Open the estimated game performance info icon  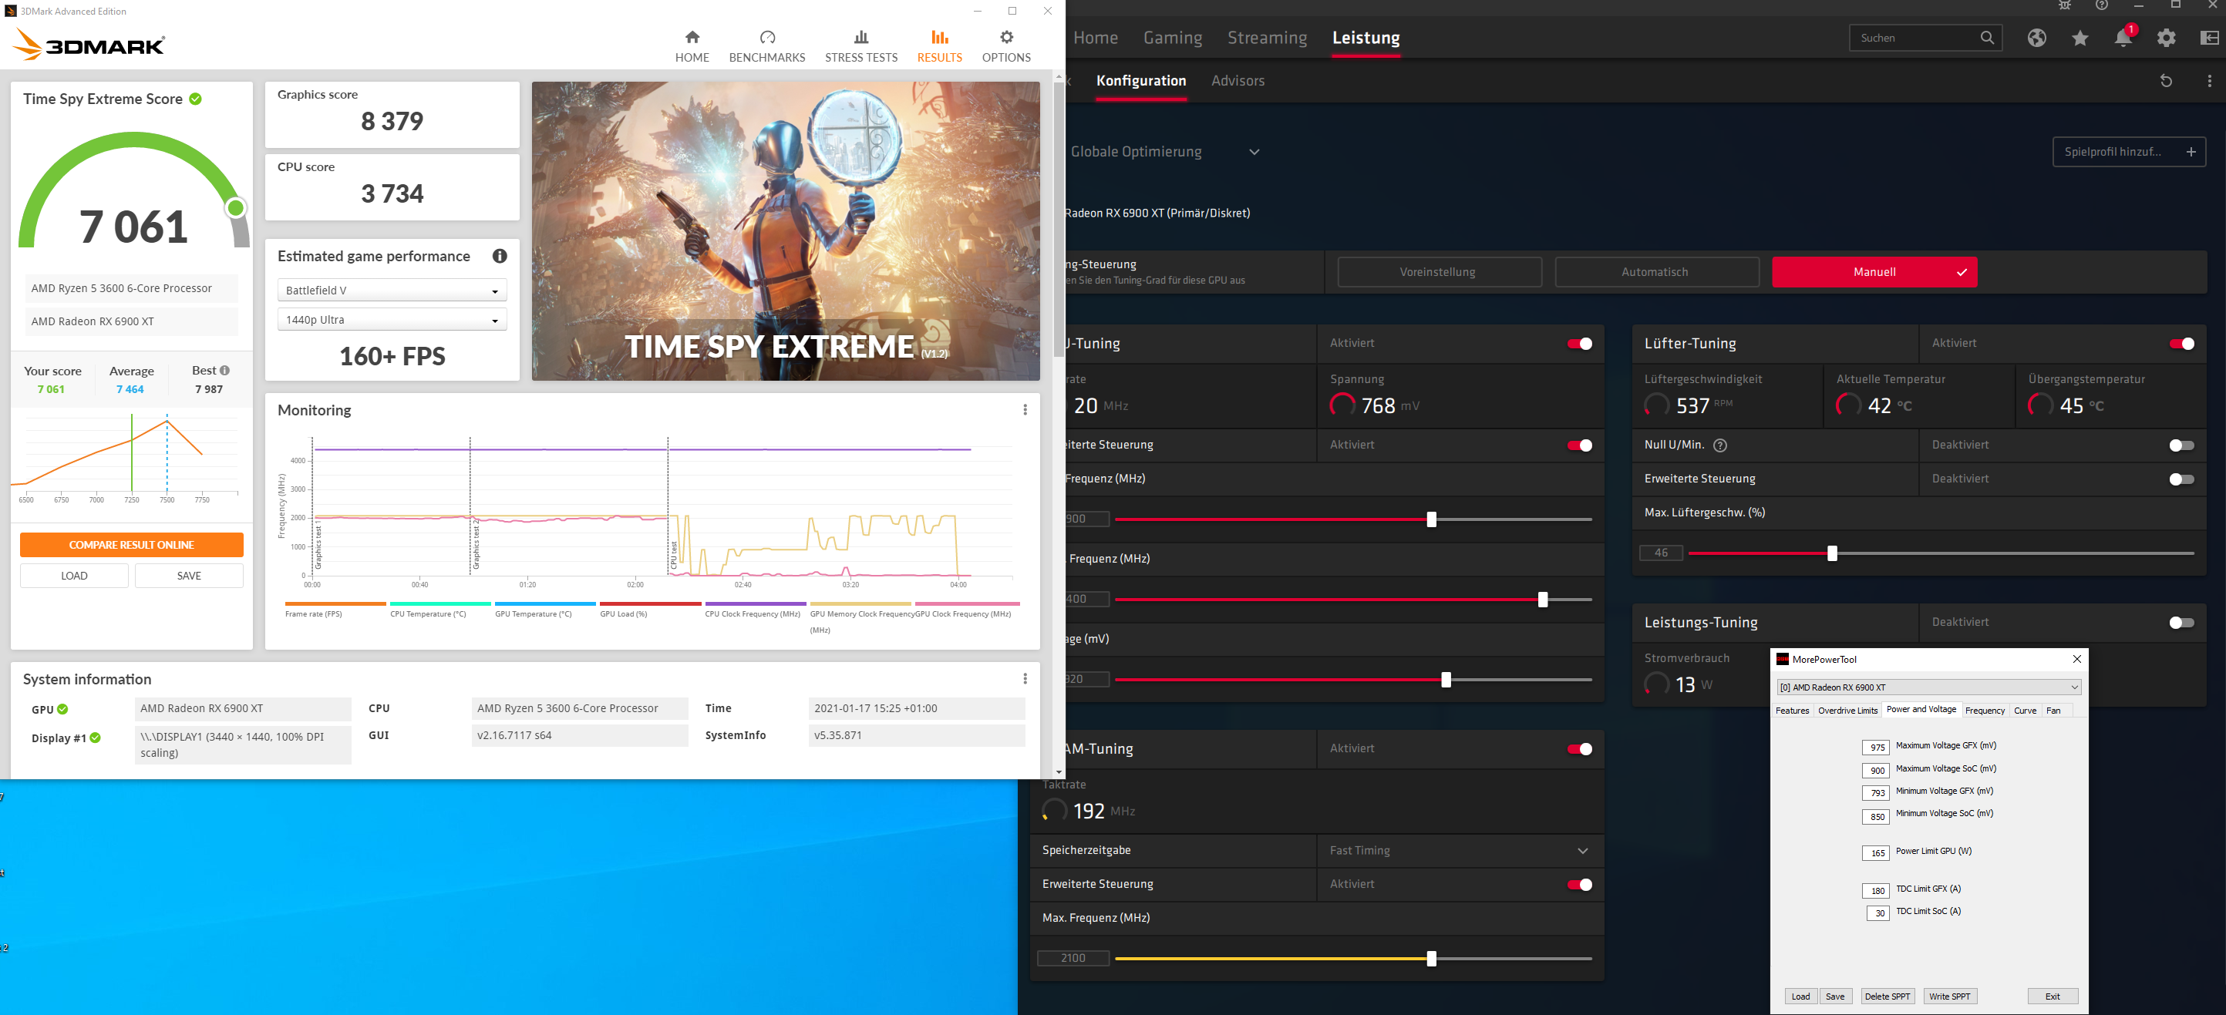[x=500, y=257]
